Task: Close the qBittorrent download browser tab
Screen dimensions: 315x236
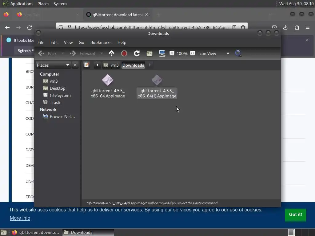Action: coord(147,14)
